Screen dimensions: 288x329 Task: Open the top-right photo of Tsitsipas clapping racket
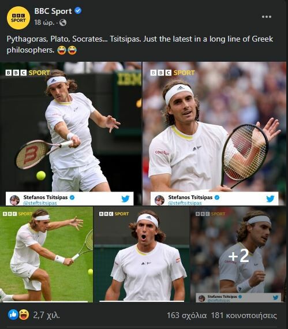pos(214,133)
